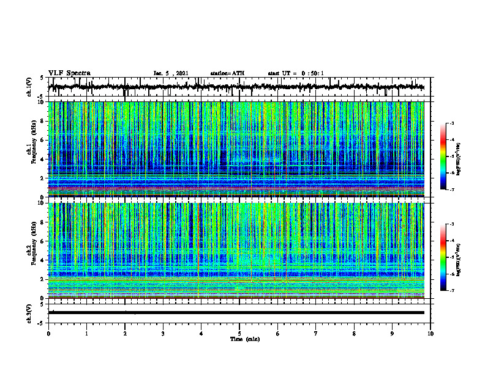Viewport: 485px width, 374px height.
Task: Click the "station=ATH" header label
Action: click(227, 73)
